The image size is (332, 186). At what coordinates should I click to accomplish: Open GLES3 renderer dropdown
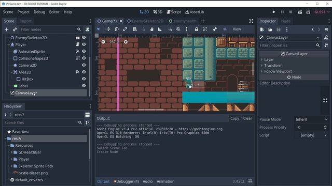(322, 12)
